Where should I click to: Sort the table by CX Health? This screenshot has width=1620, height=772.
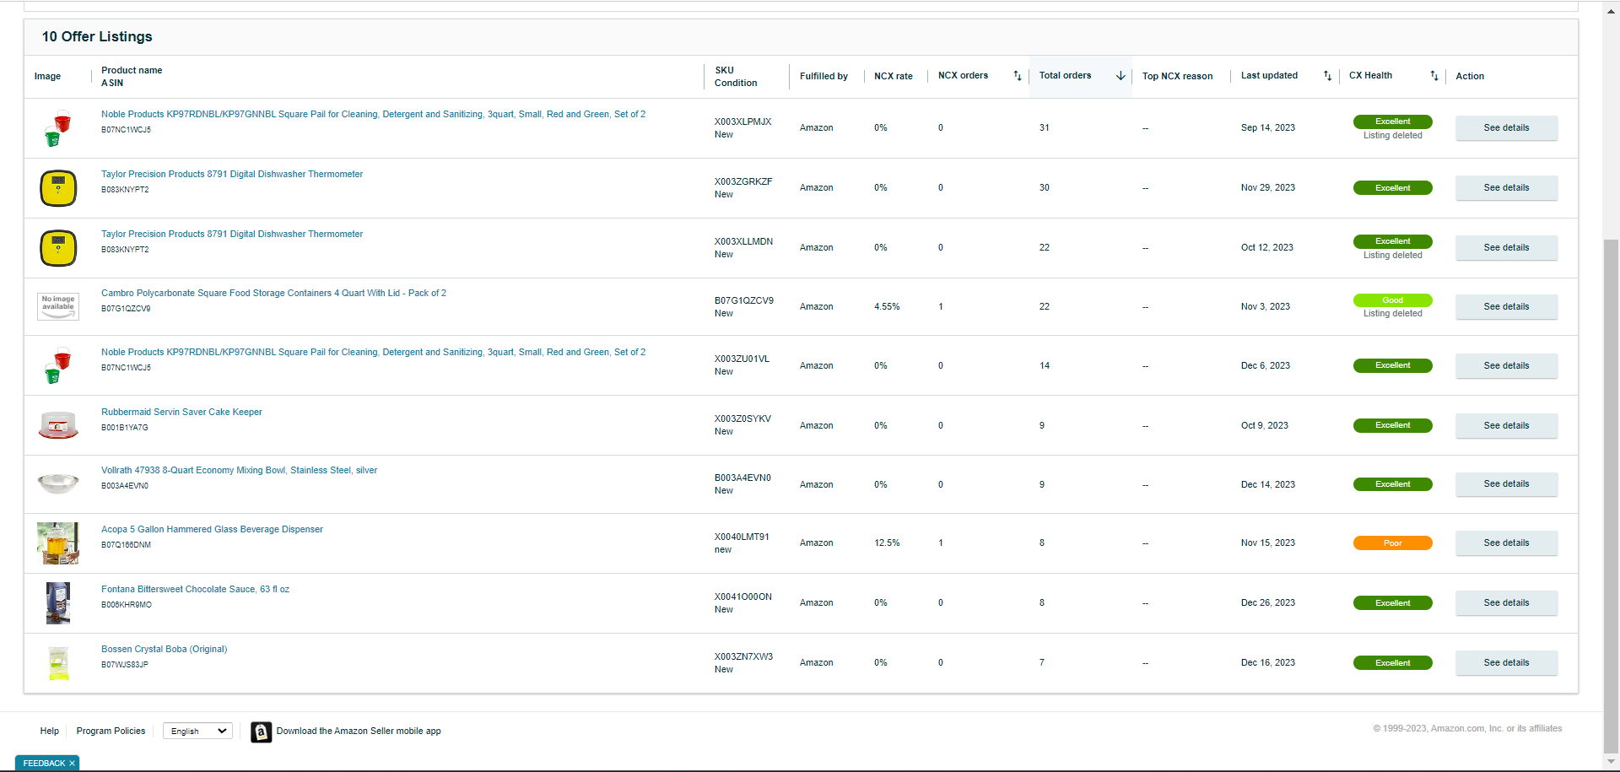(x=1434, y=76)
